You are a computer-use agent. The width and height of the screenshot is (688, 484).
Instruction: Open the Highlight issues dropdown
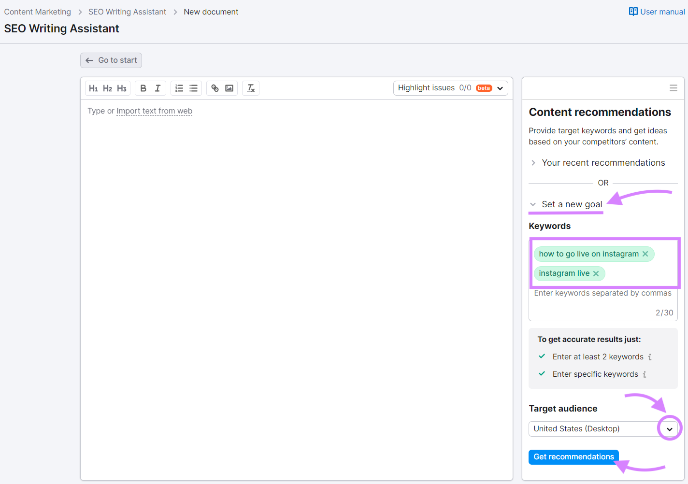click(x=500, y=88)
